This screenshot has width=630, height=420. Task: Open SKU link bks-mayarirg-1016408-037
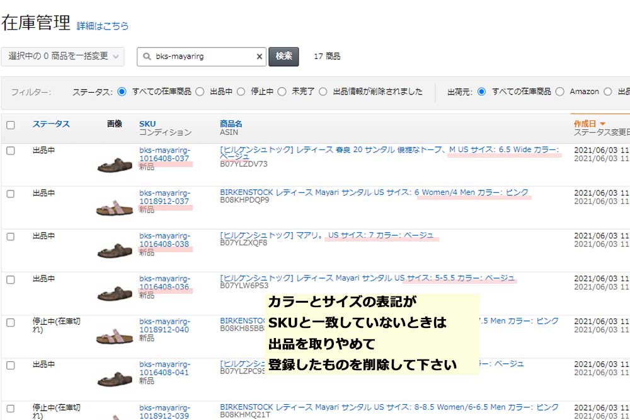(x=164, y=155)
